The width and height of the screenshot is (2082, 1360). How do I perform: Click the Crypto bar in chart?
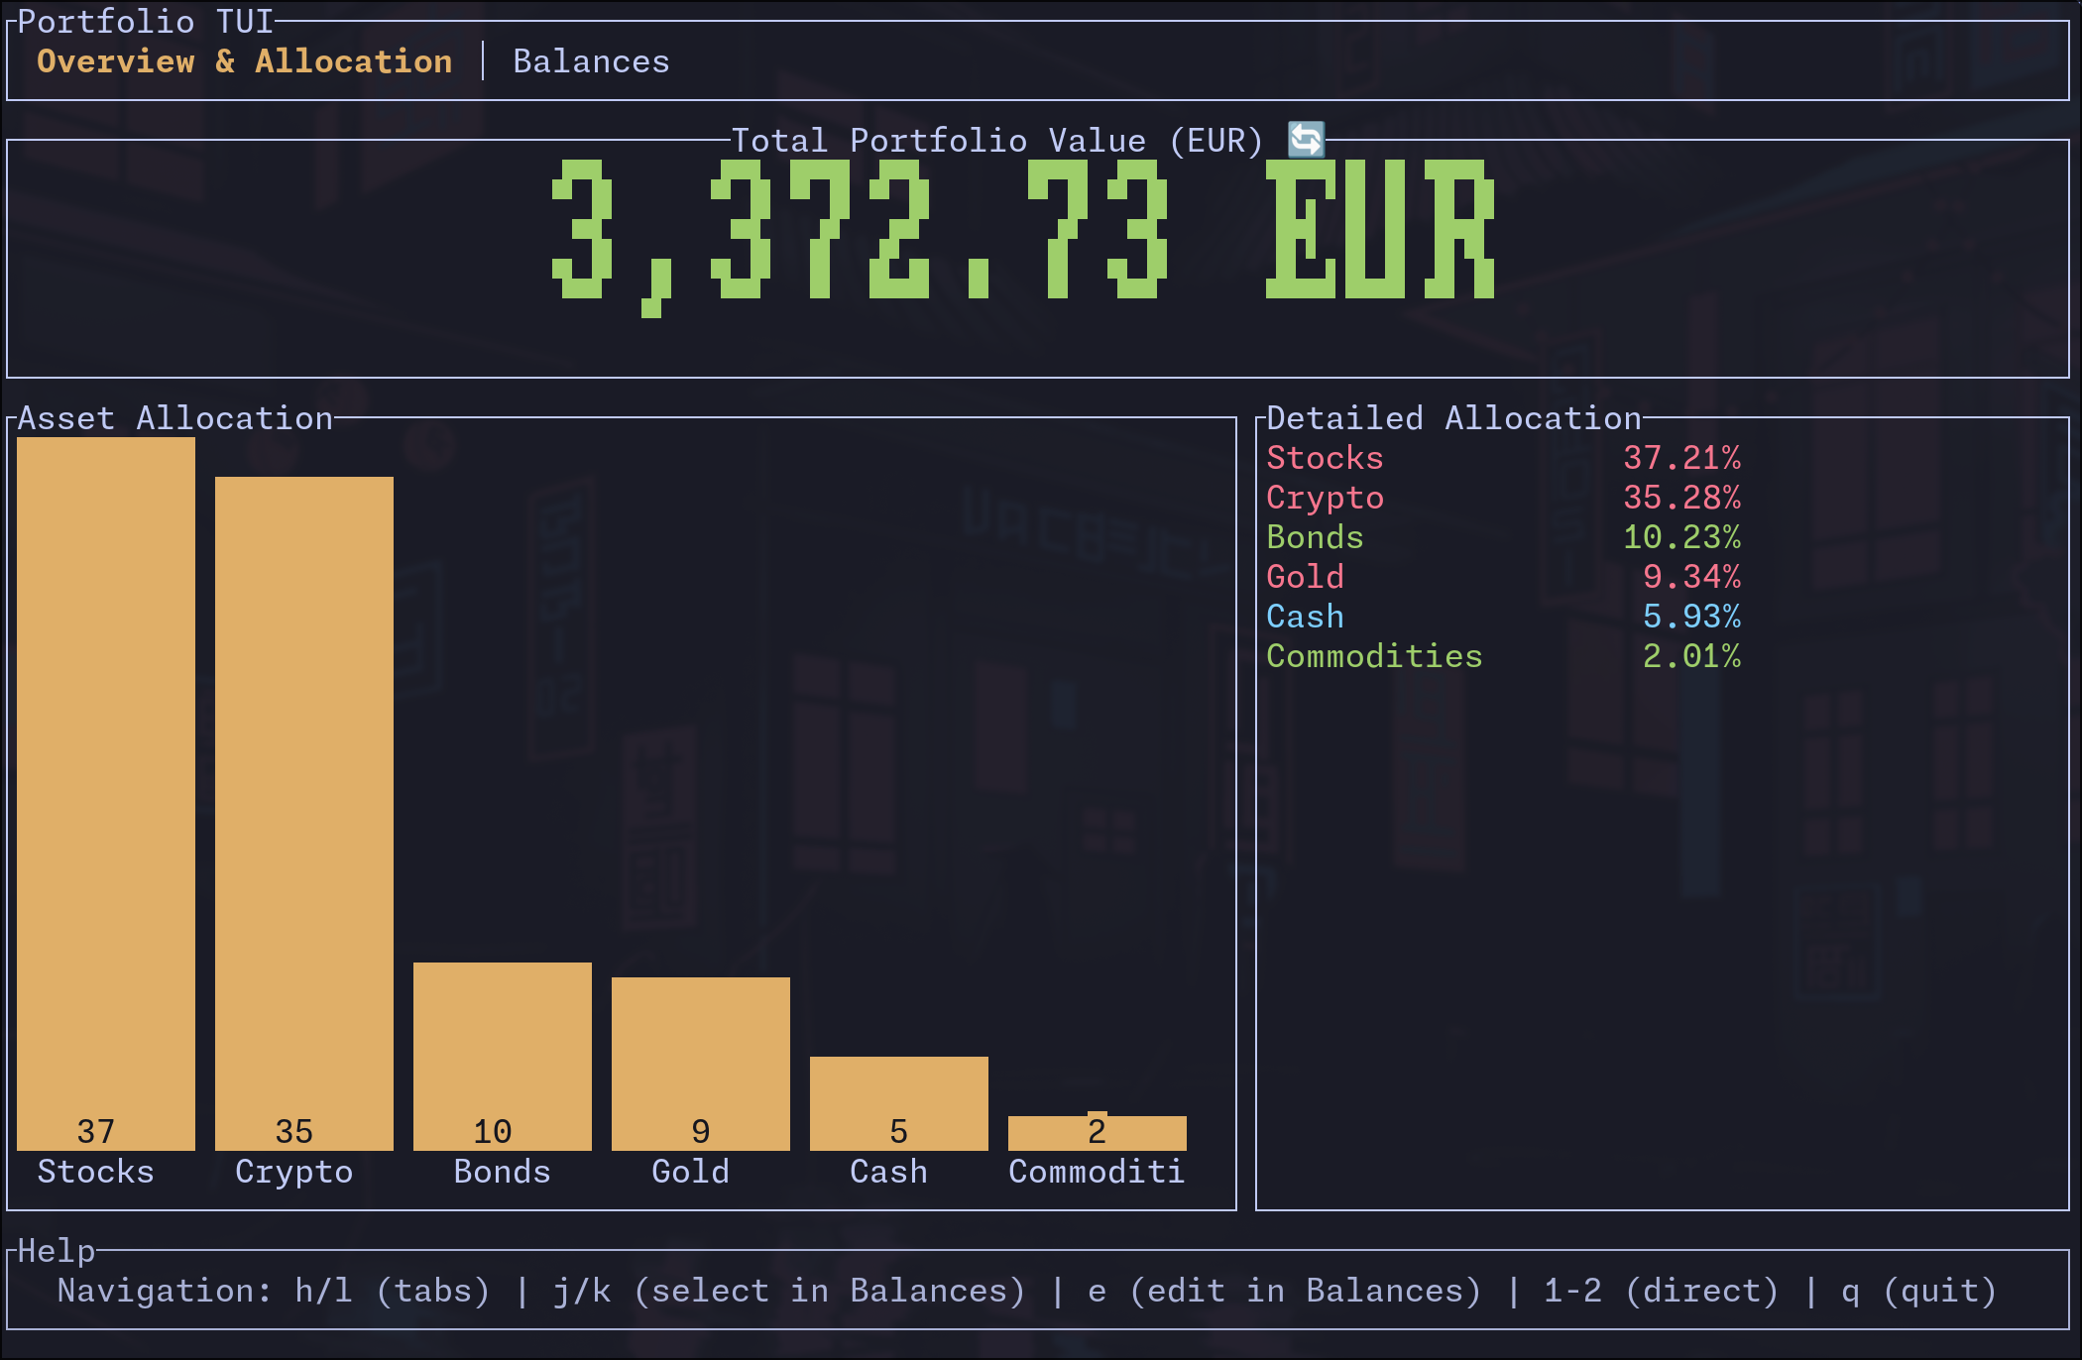pos(304,813)
